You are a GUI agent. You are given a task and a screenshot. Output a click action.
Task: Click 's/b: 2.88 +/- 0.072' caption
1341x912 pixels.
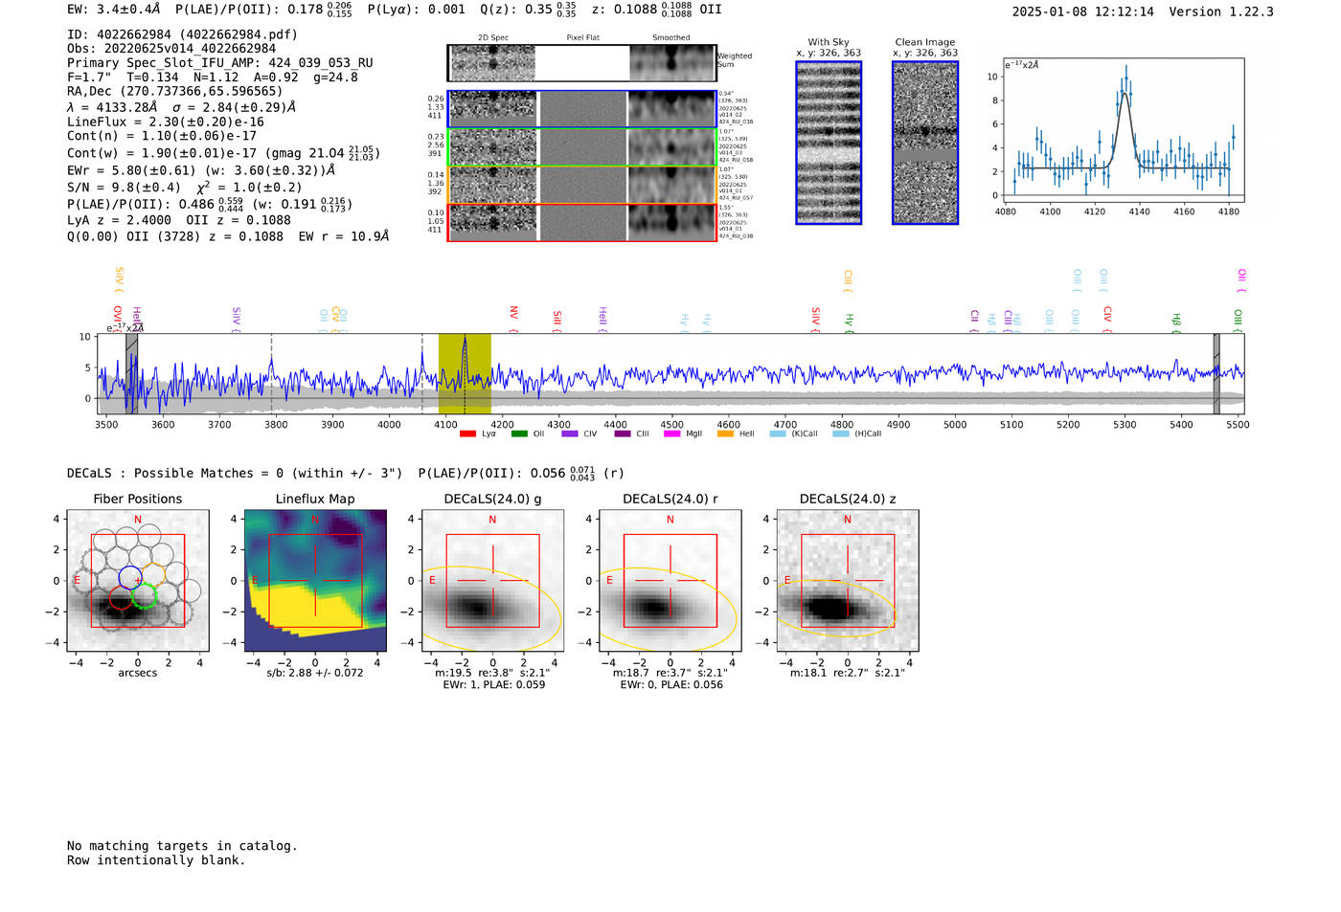[x=315, y=673]
